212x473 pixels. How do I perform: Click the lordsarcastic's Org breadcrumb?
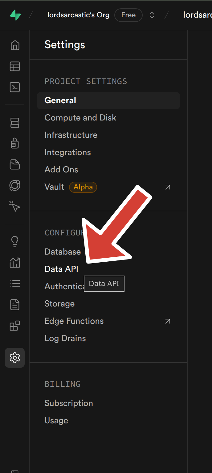coord(78,15)
